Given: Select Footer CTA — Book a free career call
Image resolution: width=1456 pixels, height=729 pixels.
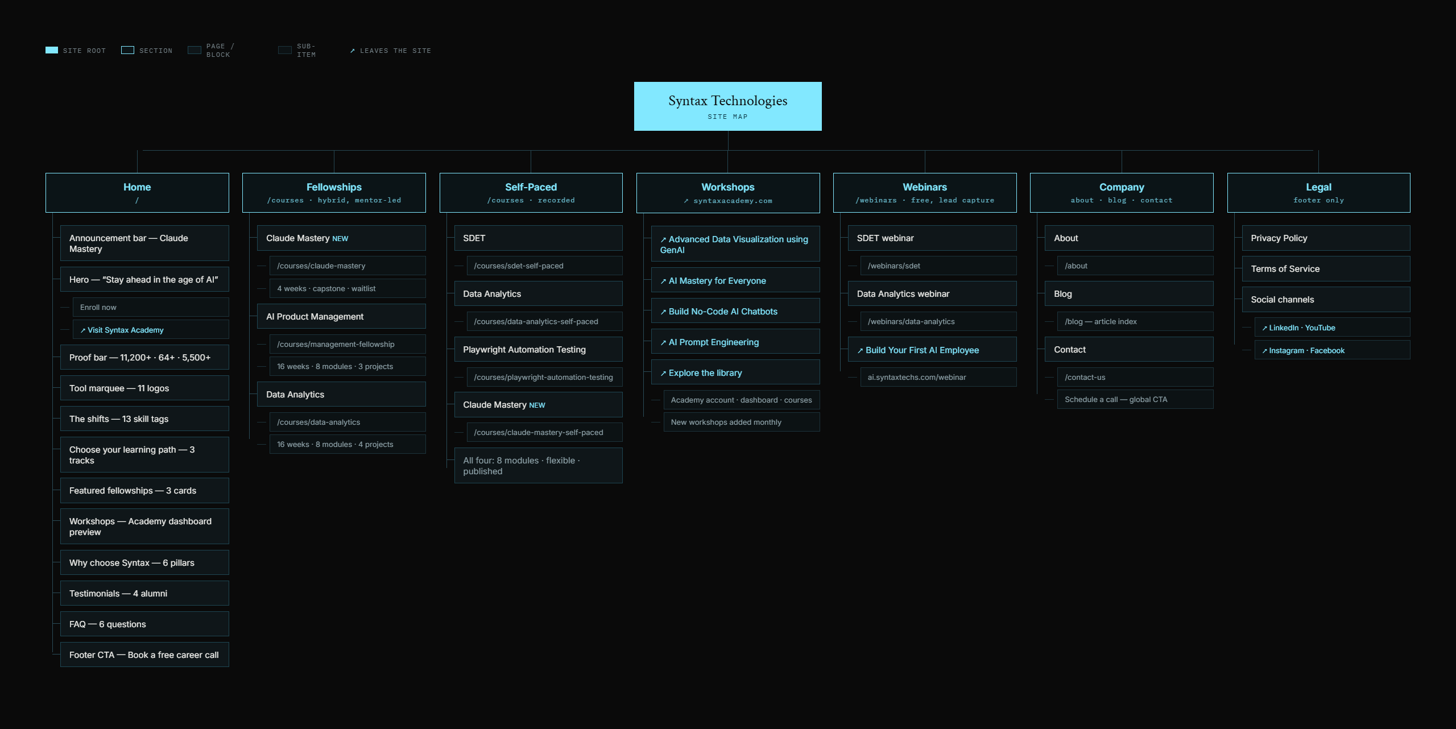Looking at the screenshot, I should click(x=144, y=655).
